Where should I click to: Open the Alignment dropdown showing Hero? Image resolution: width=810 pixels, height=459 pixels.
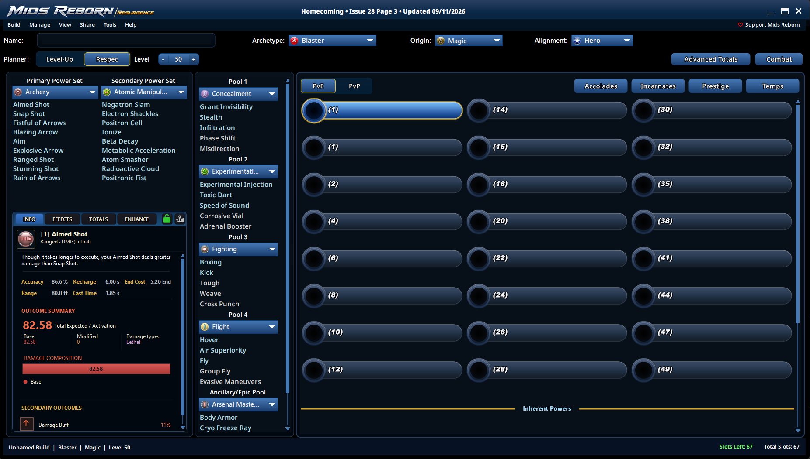click(x=602, y=41)
